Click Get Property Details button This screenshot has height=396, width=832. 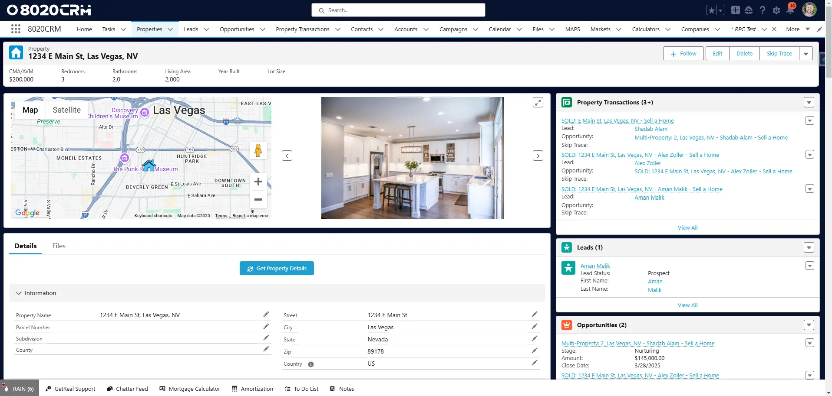277,269
